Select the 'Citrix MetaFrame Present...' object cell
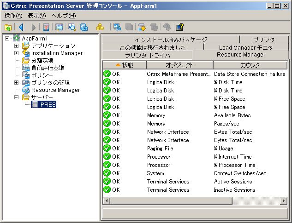 click(x=179, y=74)
